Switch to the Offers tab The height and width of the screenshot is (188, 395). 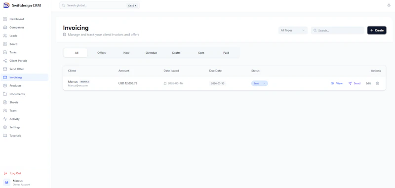tap(102, 53)
